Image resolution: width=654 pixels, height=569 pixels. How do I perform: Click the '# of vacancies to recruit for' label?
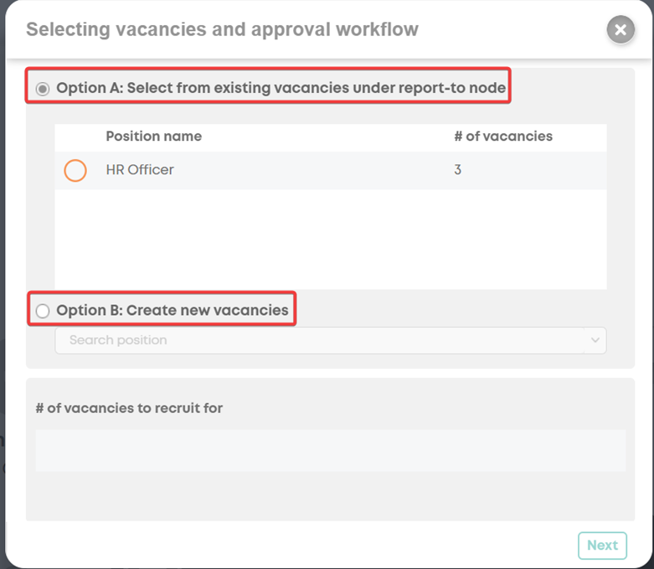pyautogui.click(x=129, y=408)
